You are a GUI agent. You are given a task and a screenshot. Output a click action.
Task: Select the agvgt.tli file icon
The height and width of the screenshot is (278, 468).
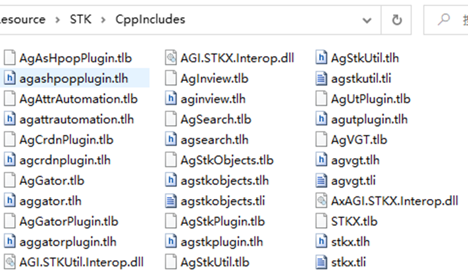[x=321, y=180]
